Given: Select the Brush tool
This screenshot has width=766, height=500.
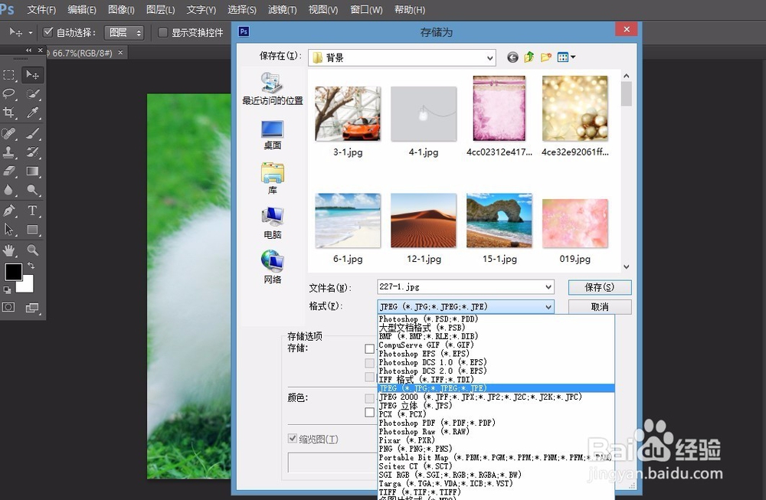Looking at the screenshot, I should point(32,132).
